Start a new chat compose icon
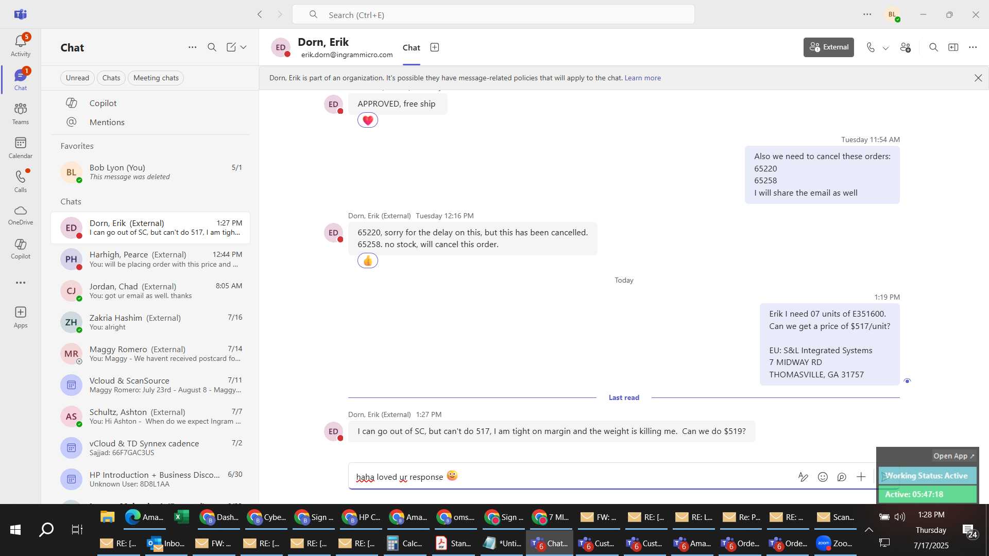989x556 pixels. [x=231, y=47]
